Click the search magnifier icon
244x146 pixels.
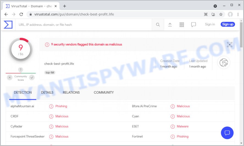[158, 25]
